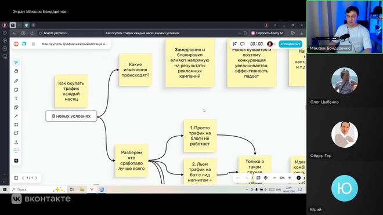Go to next frame chevron
This screenshot has height=215, width=383.
point(37,178)
